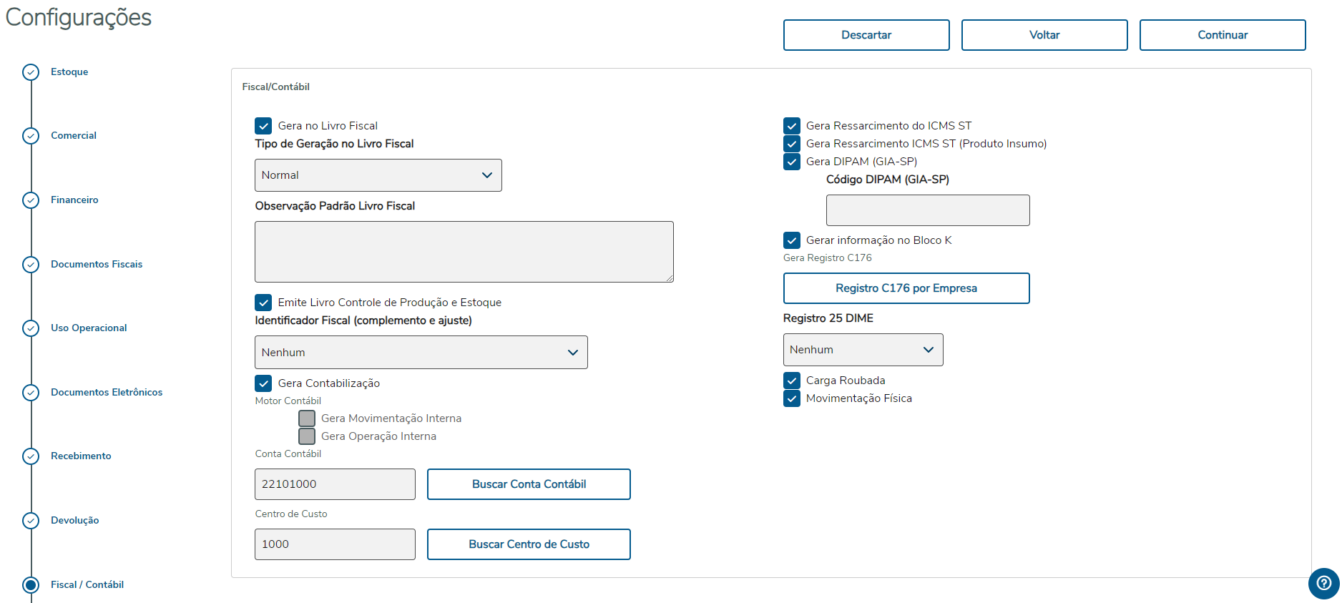Click the Recebimento step checkmark icon
This screenshot has height=603, width=1342.
[x=31, y=456]
